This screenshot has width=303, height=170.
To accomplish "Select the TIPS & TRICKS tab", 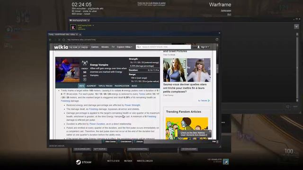I will (105, 86).
